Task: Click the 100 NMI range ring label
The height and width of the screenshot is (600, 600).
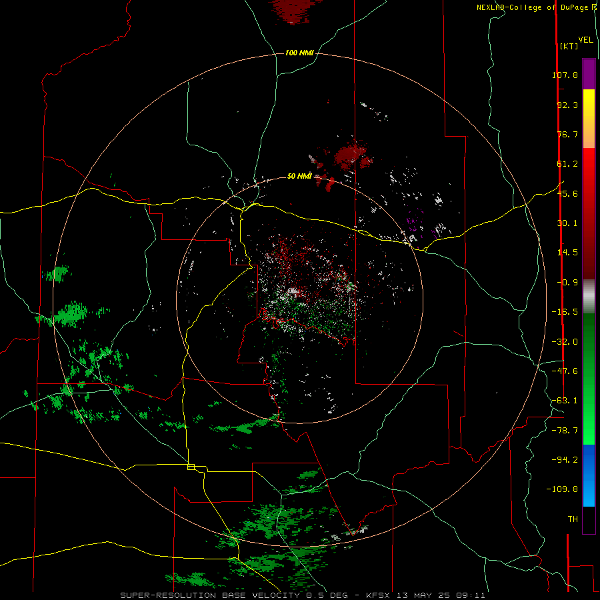Action: click(299, 53)
